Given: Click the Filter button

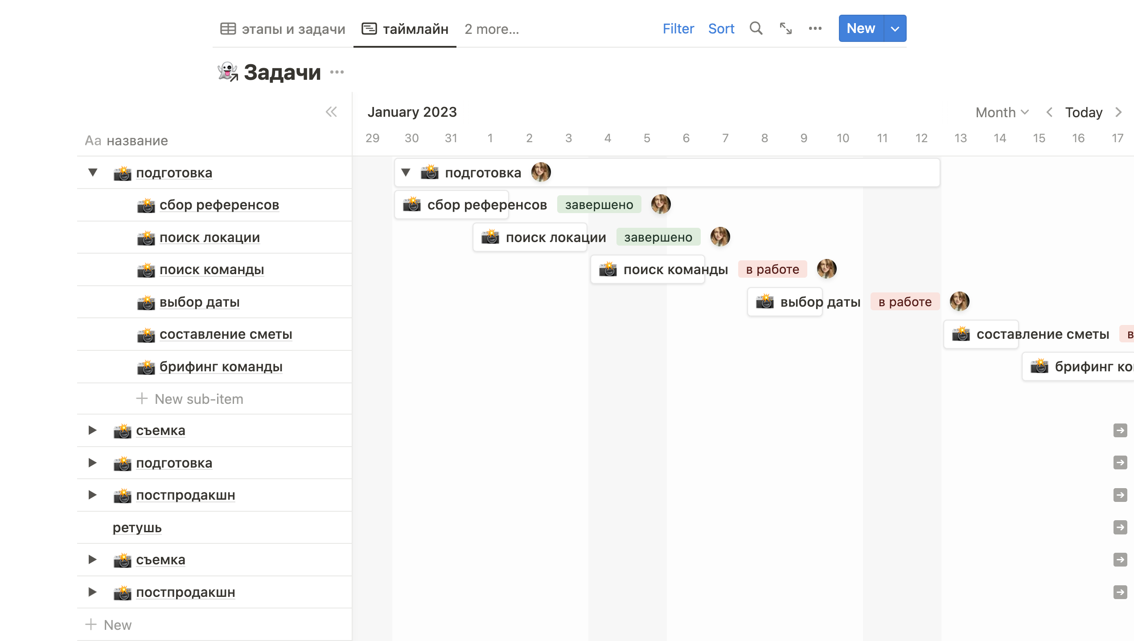Looking at the screenshot, I should coord(678,29).
